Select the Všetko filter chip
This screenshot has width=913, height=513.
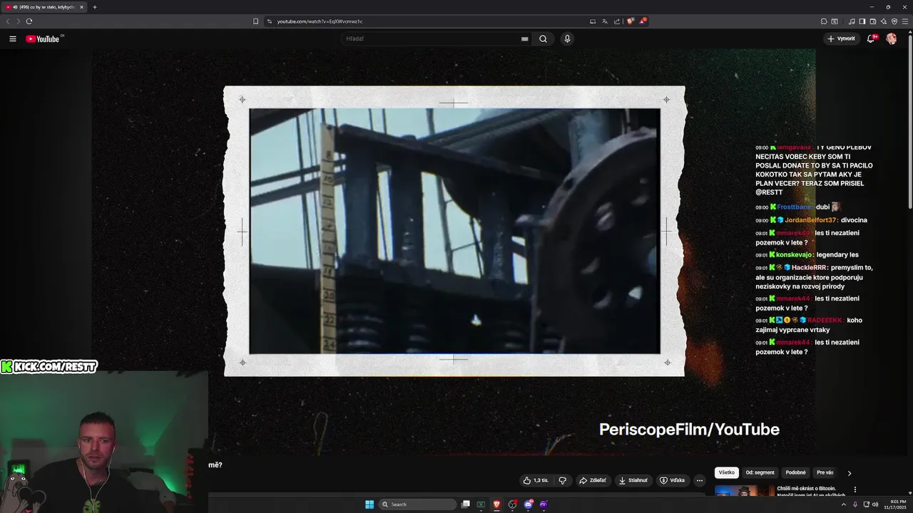click(x=727, y=472)
